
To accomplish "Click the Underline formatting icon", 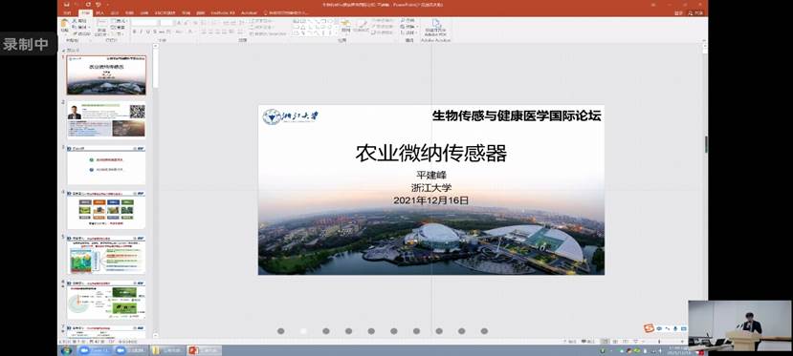I will [147, 31].
